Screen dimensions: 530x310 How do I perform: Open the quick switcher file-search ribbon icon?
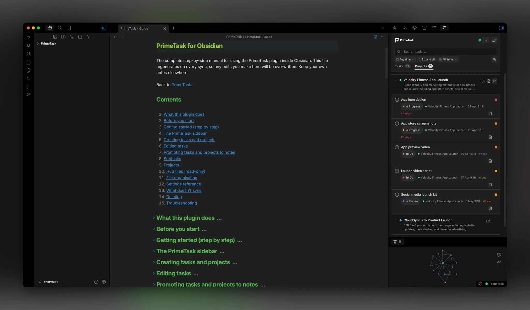28,38
